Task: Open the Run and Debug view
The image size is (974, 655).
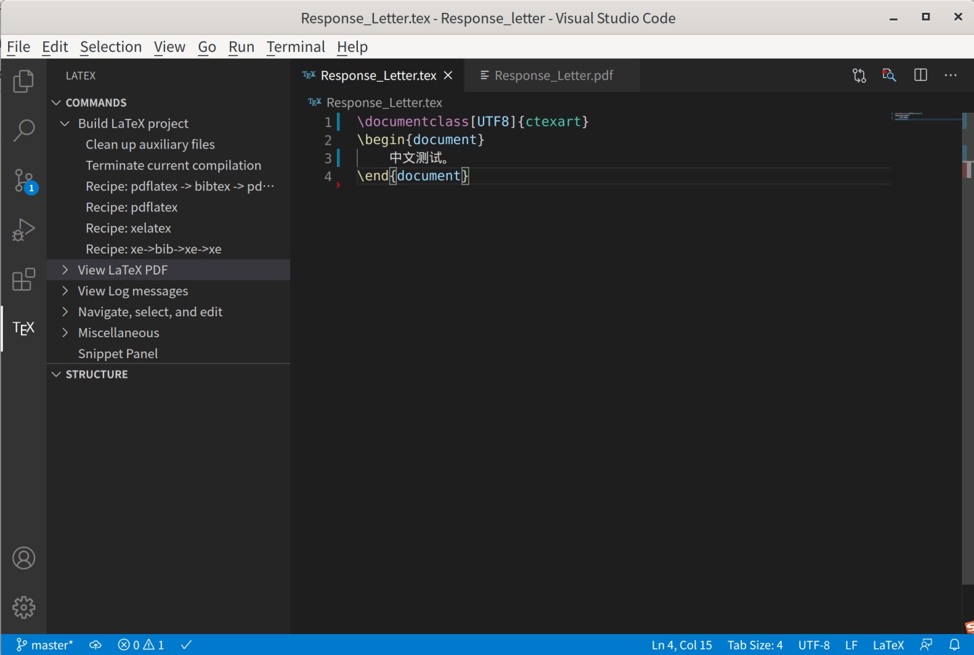Action: click(24, 230)
